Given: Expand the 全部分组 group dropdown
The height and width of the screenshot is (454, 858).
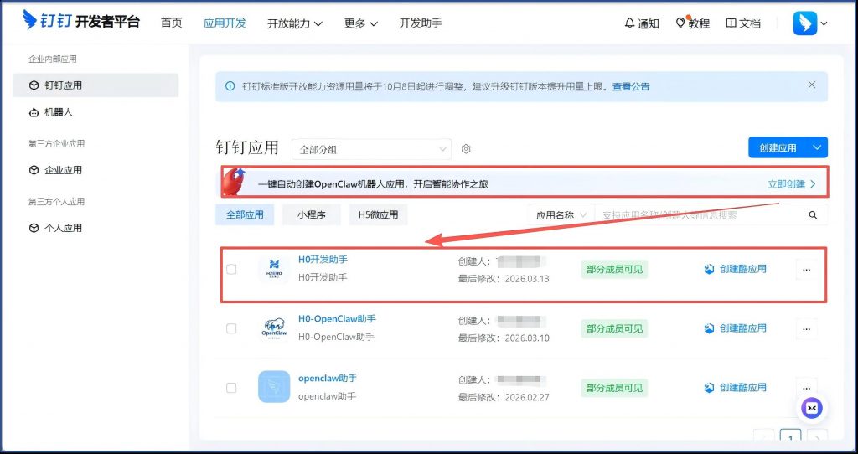Looking at the screenshot, I should [371, 149].
